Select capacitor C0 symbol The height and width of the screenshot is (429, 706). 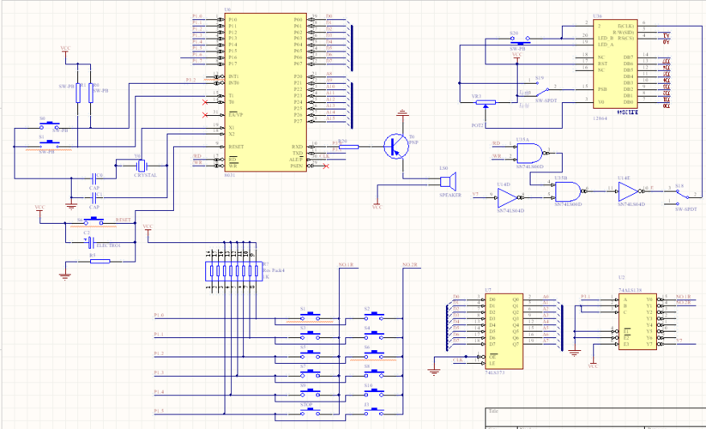click(94, 178)
